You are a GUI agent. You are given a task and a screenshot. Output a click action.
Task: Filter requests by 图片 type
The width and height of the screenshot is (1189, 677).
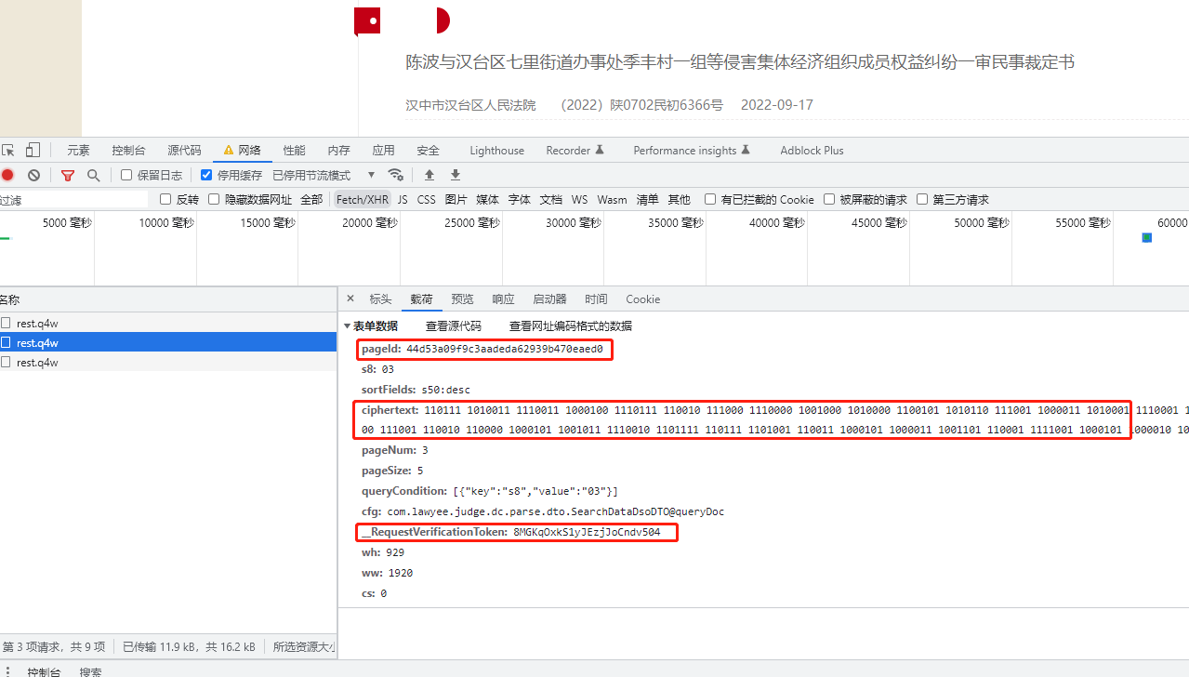click(456, 199)
